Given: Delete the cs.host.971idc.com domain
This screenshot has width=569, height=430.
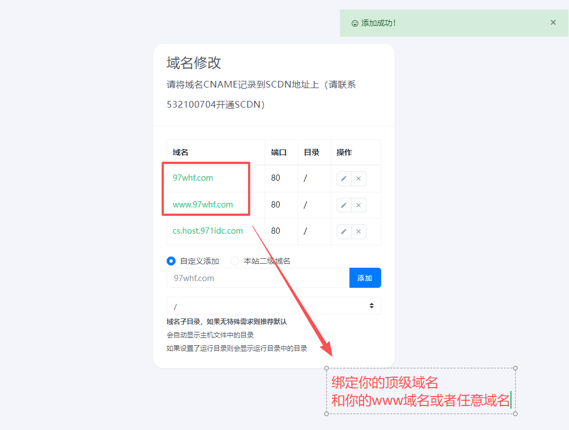Looking at the screenshot, I should (x=358, y=231).
